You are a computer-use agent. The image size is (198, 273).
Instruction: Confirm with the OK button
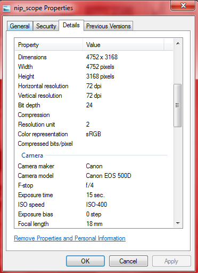pos(85,261)
